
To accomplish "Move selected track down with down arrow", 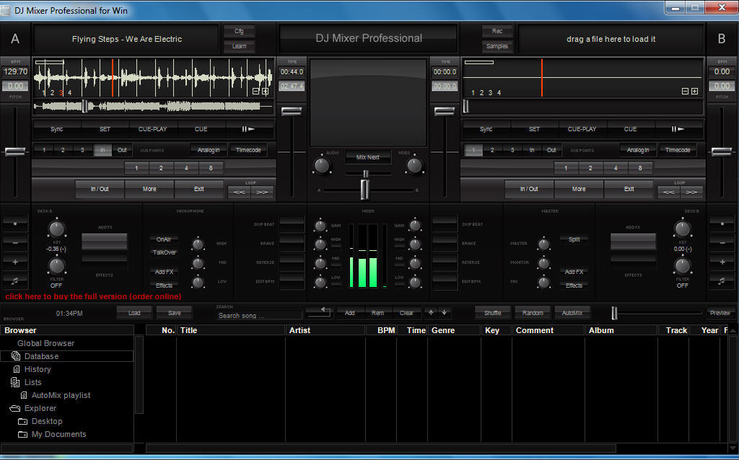I will click(x=444, y=312).
